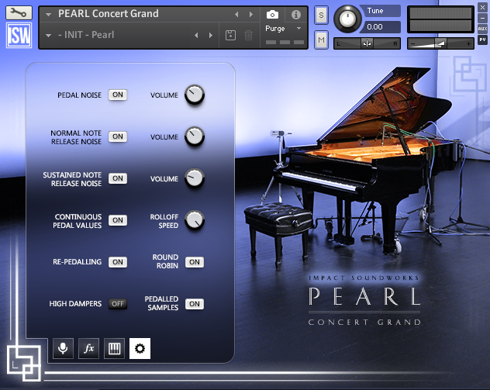Toggle Round Robin switch
The image size is (490, 390).
(195, 262)
